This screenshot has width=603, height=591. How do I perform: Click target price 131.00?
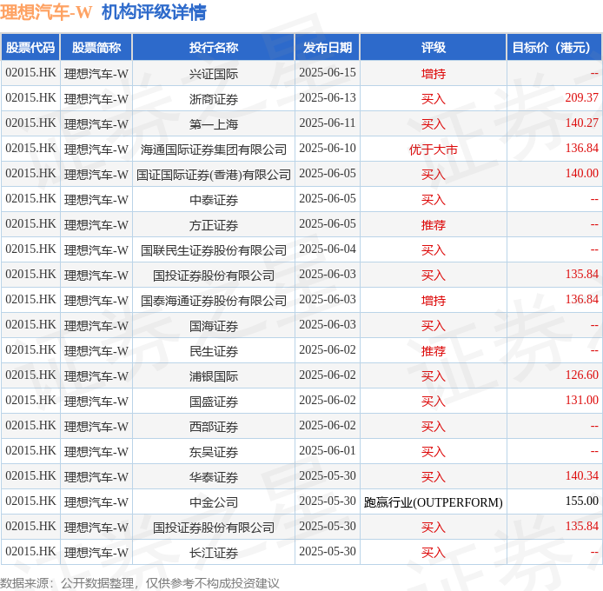tap(581, 400)
